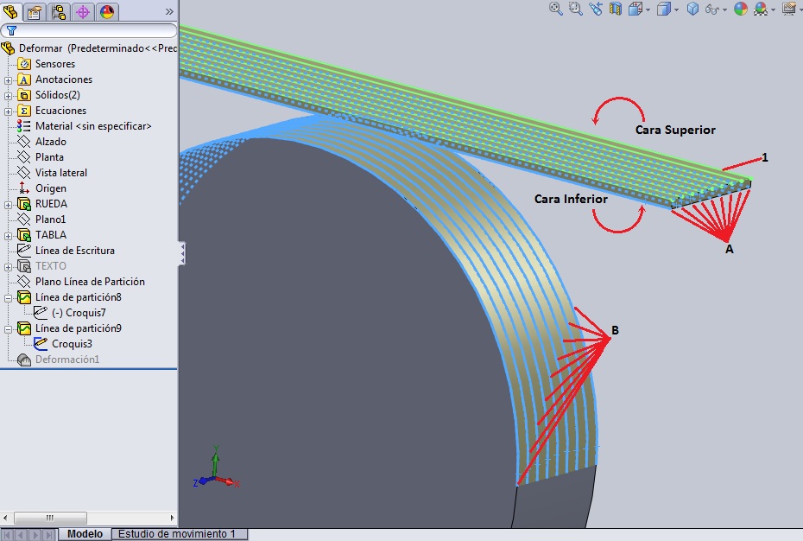
Task: Expand the Anotaciones tree node
Action: tap(9, 80)
